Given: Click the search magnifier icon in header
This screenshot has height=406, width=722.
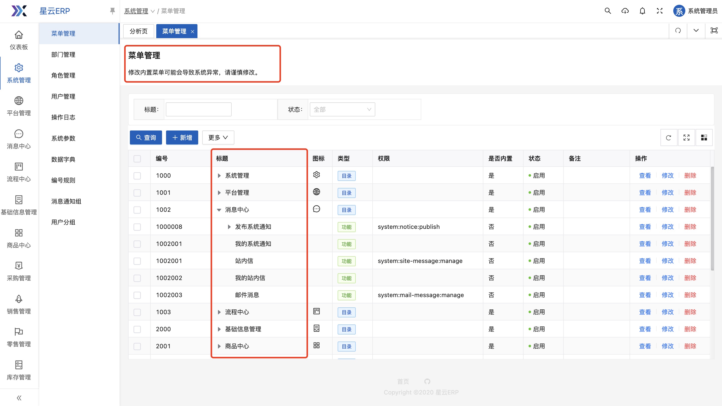Looking at the screenshot, I should coord(608,11).
